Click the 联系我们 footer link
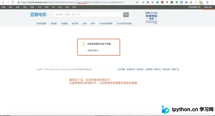215x116 pixels. [x=140, y=69]
